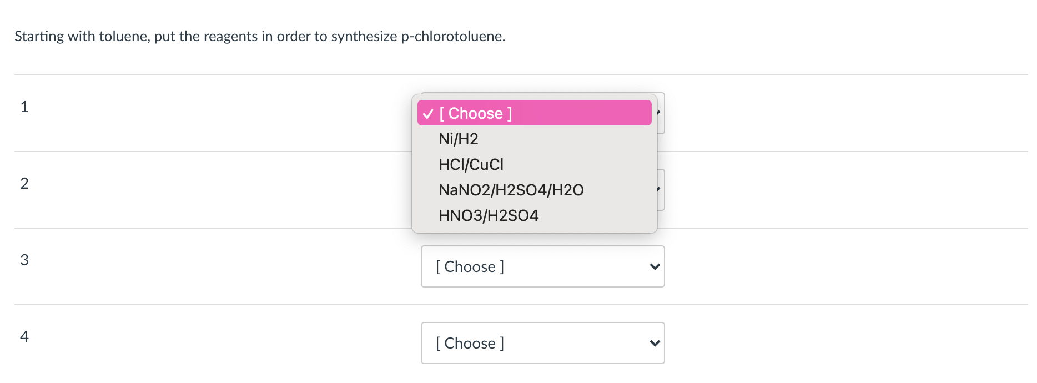The height and width of the screenshot is (383, 1037).
Task: Open the step 3 reagent dropdown
Action: pyautogui.click(x=542, y=266)
